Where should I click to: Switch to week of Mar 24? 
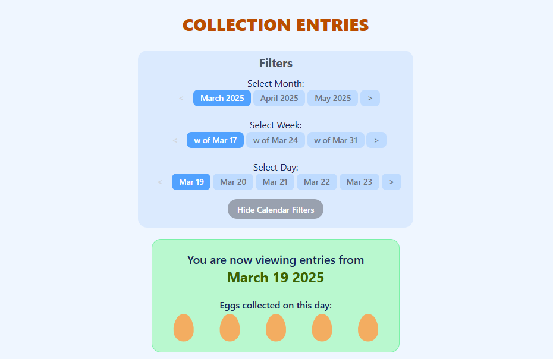[x=275, y=140]
